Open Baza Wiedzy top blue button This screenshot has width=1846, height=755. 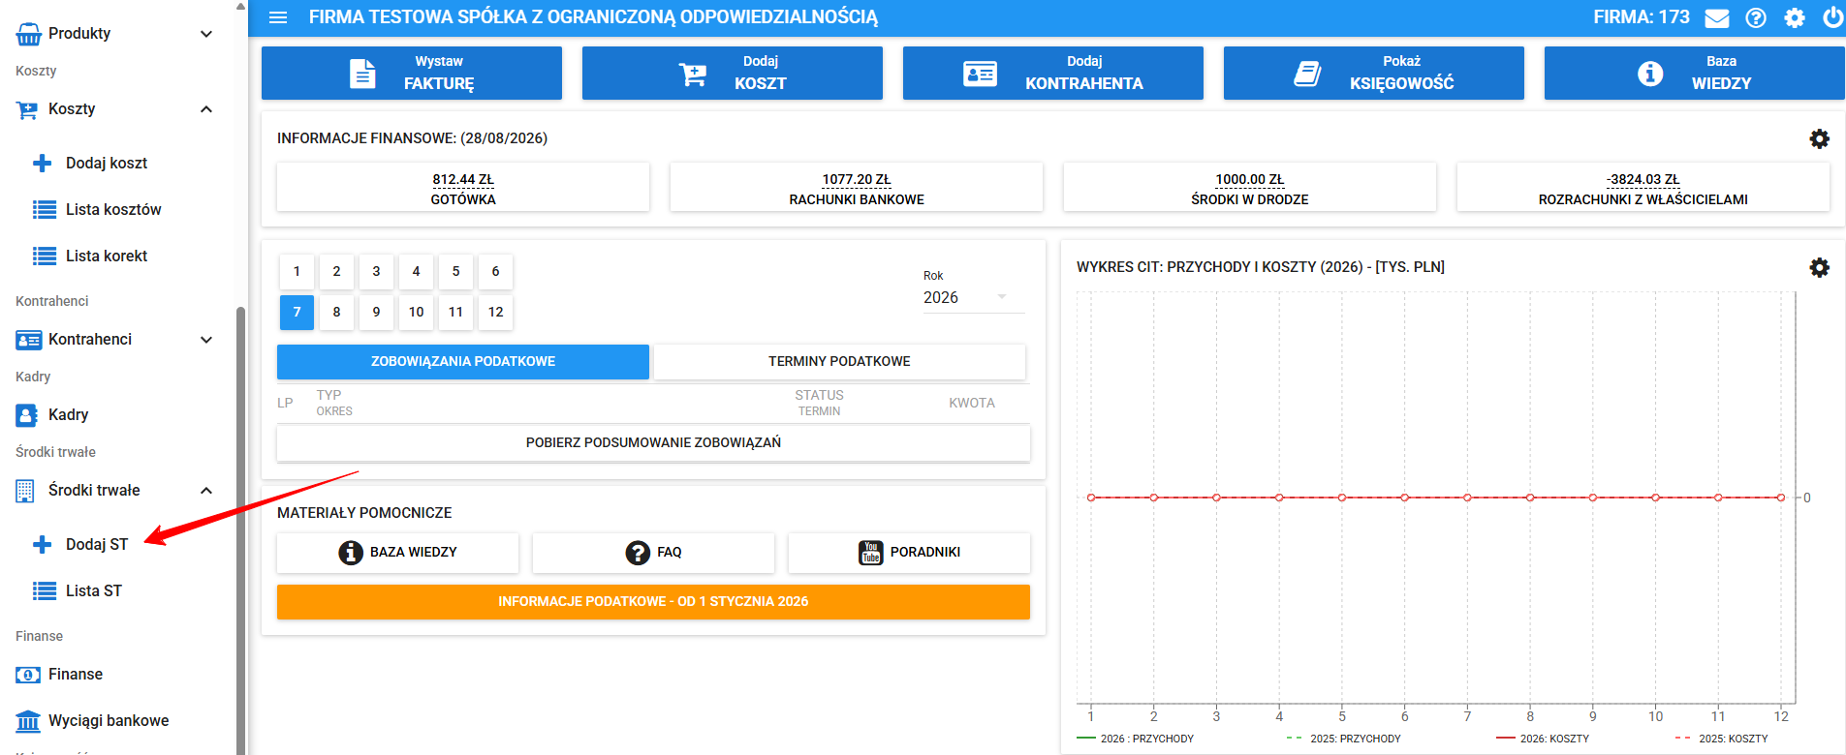pos(1695,73)
